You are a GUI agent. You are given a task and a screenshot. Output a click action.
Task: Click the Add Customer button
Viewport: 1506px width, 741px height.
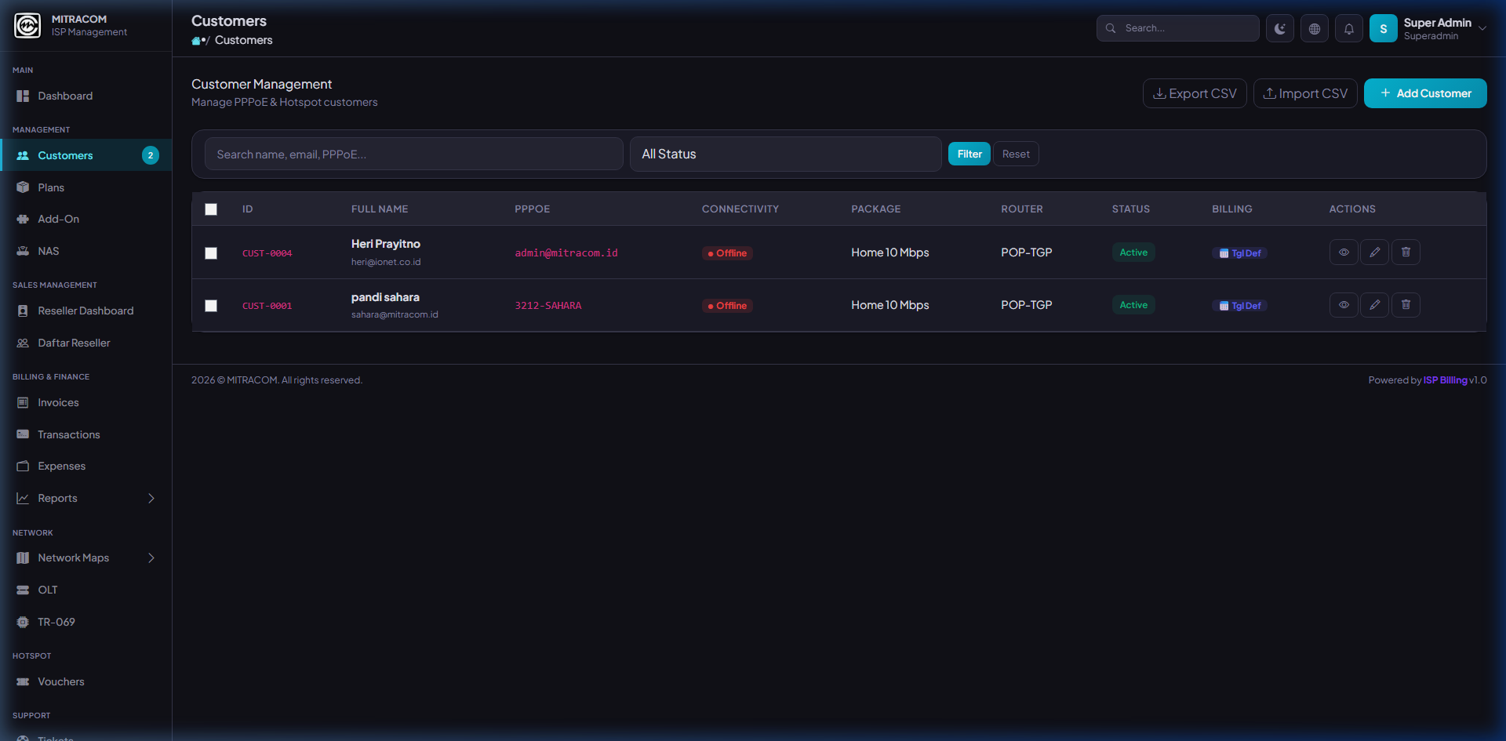pyautogui.click(x=1424, y=93)
